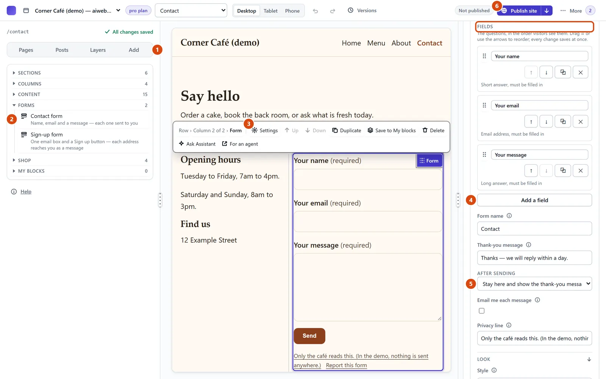Remove the Your email field

581,122
